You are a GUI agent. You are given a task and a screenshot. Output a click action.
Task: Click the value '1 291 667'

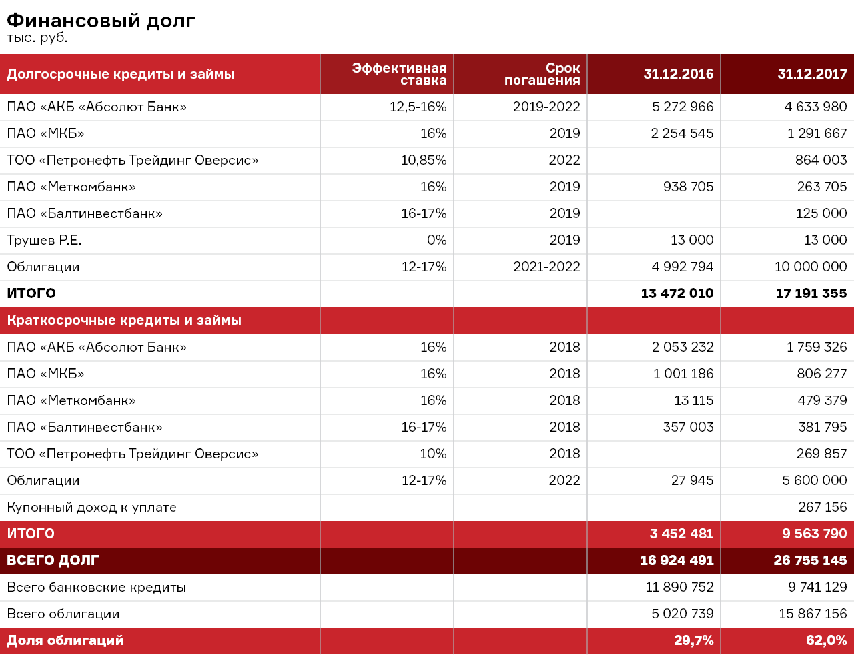[x=817, y=133]
